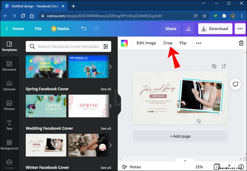247x171 pixels.
Task: Open the Photos sidebar panel
Action: 9,105
